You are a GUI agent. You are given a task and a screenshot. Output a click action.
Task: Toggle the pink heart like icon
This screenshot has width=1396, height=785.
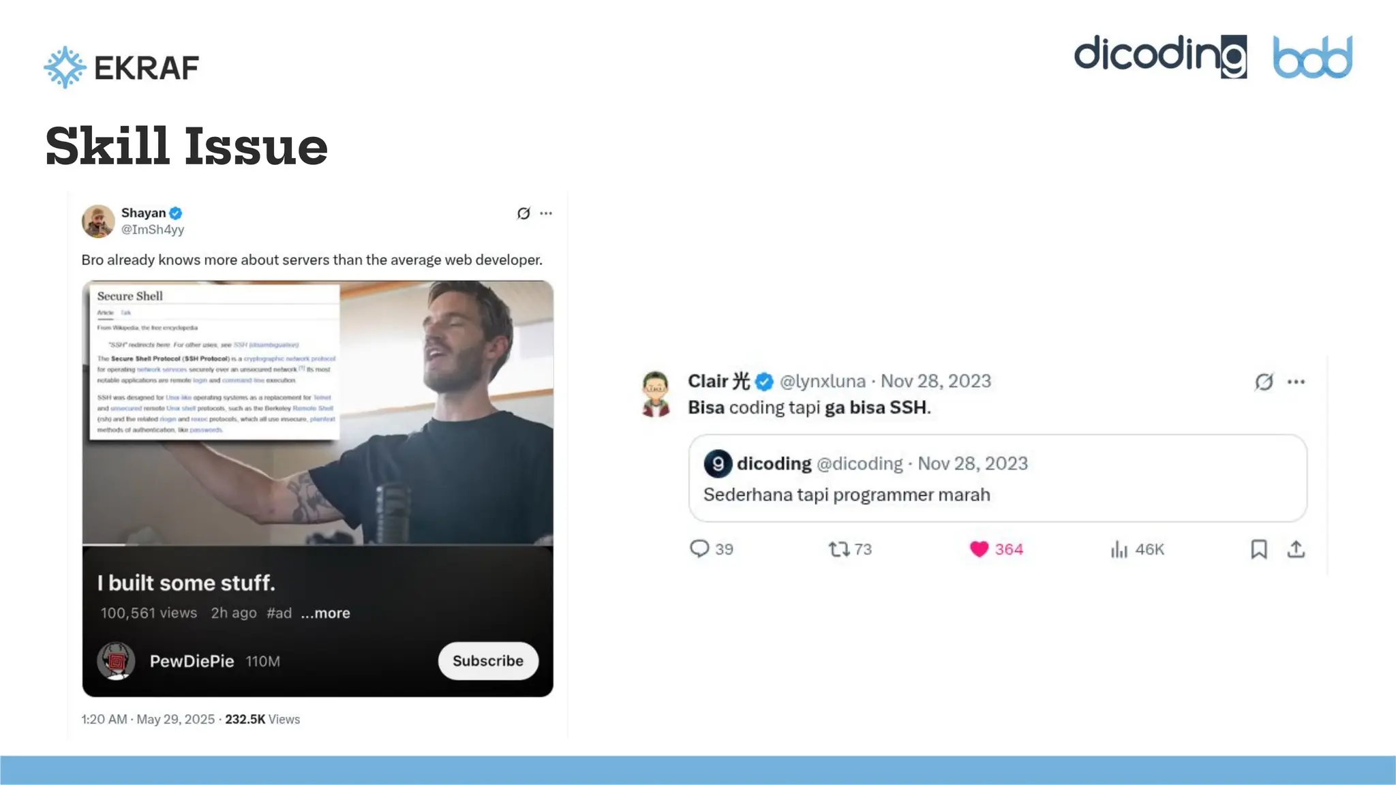coord(979,549)
